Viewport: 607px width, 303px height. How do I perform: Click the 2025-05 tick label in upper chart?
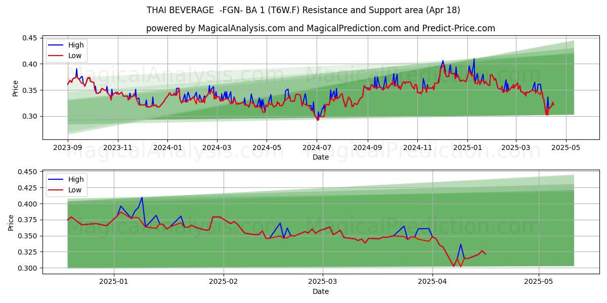[566, 147]
